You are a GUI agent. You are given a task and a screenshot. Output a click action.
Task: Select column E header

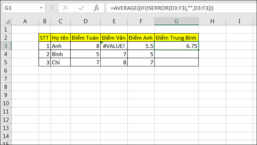click(x=114, y=21)
